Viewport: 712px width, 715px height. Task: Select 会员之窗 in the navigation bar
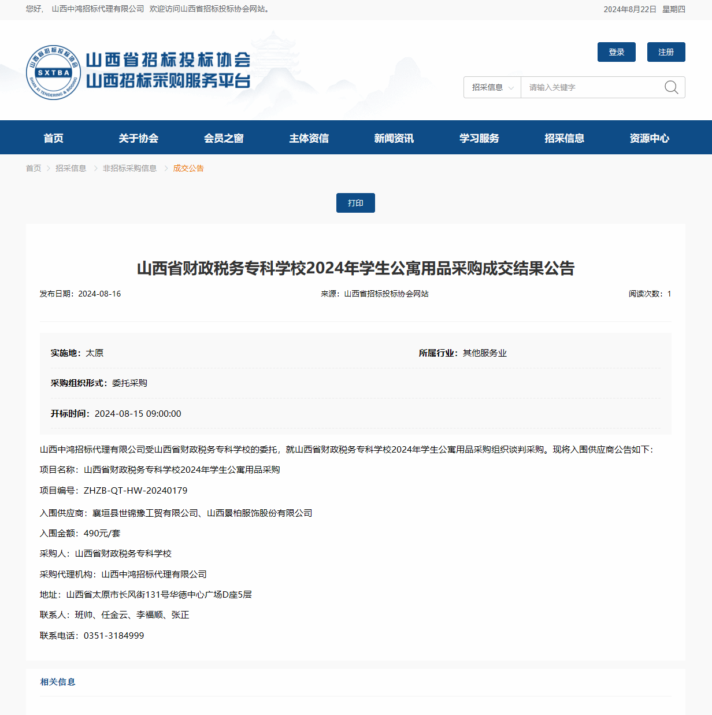coord(224,138)
